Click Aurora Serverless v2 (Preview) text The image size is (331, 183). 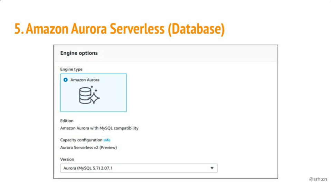[x=88, y=147]
